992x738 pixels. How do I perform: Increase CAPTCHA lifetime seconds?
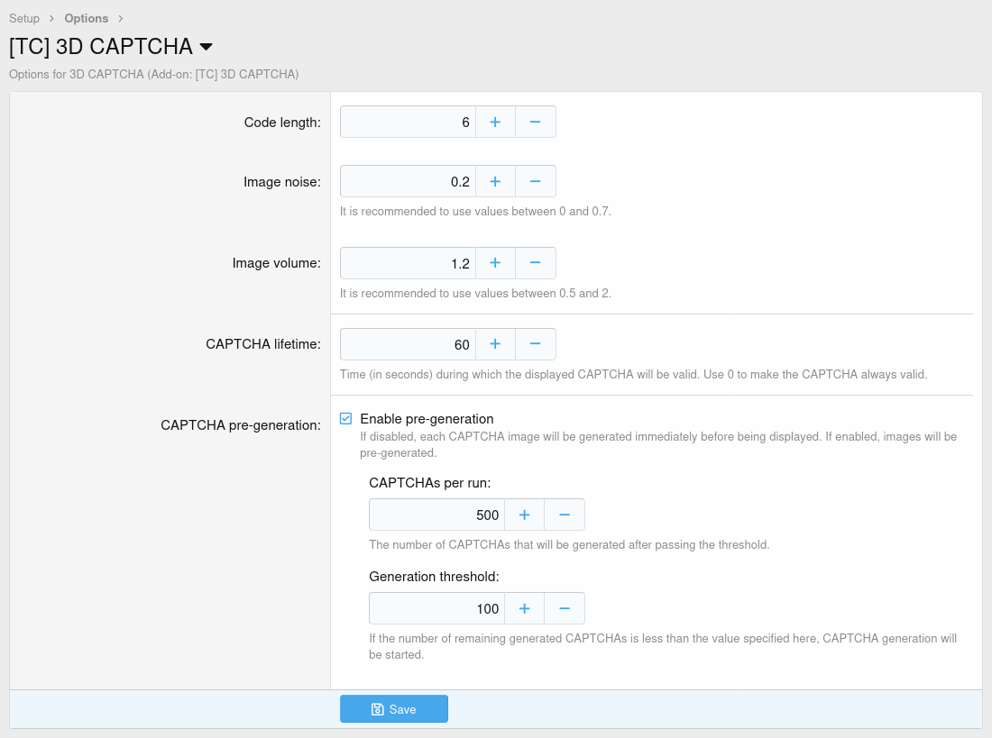click(495, 344)
